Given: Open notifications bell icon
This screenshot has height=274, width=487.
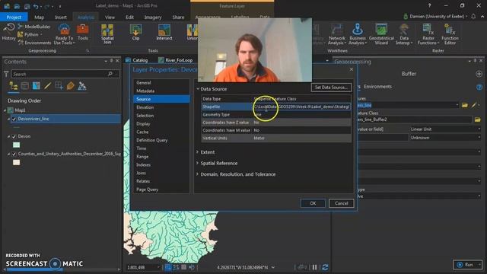Looking at the screenshot, I should pyautogui.click(x=473, y=17).
